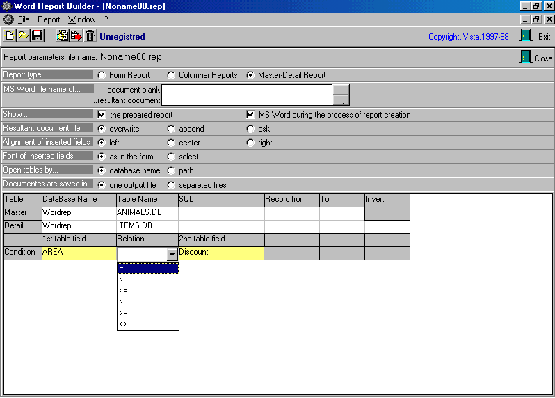Image resolution: width=555 pixels, height=398 pixels.
Task: Click the edit report parameters toolbar icon
Action: tap(63, 35)
